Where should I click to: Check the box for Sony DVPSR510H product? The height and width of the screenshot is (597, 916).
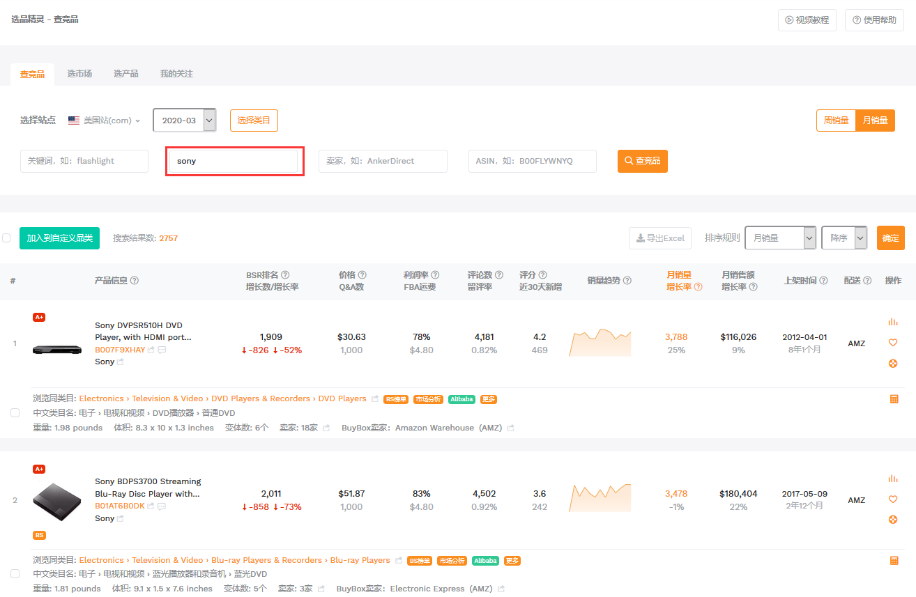click(x=15, y=413)
